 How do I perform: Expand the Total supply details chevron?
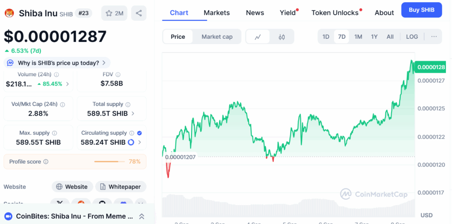(133, 113)
